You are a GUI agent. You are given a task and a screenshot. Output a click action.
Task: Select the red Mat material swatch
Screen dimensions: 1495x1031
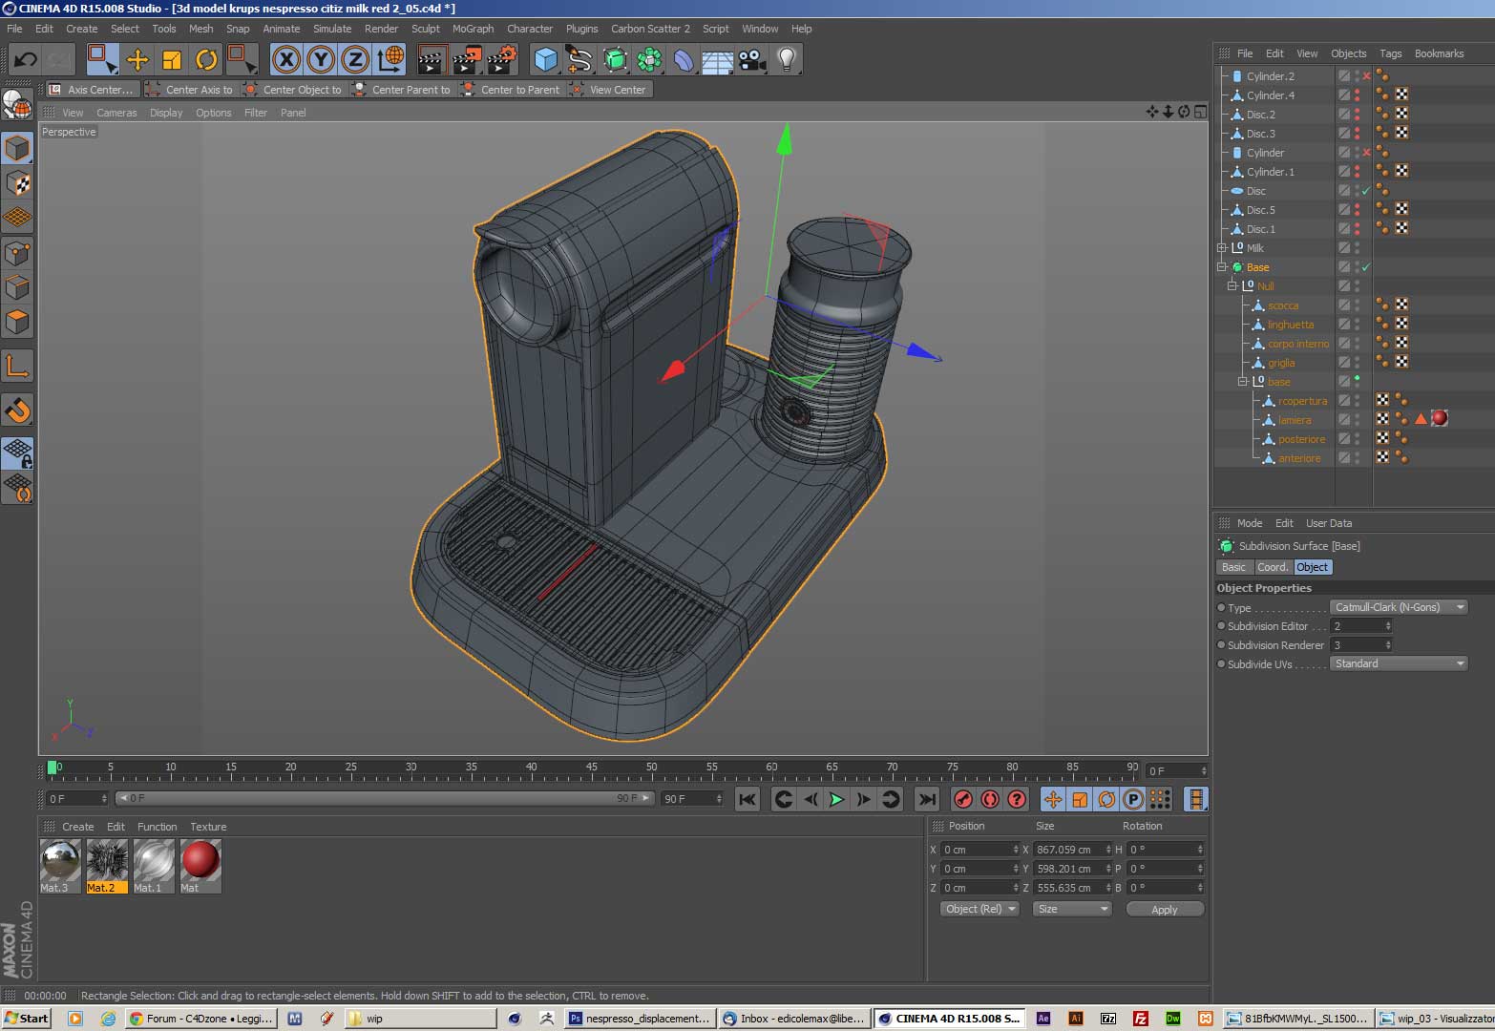point(200,860)
